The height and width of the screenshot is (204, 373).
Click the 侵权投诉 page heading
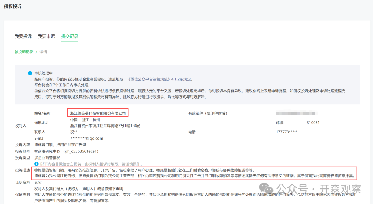[x=13, y=7]
